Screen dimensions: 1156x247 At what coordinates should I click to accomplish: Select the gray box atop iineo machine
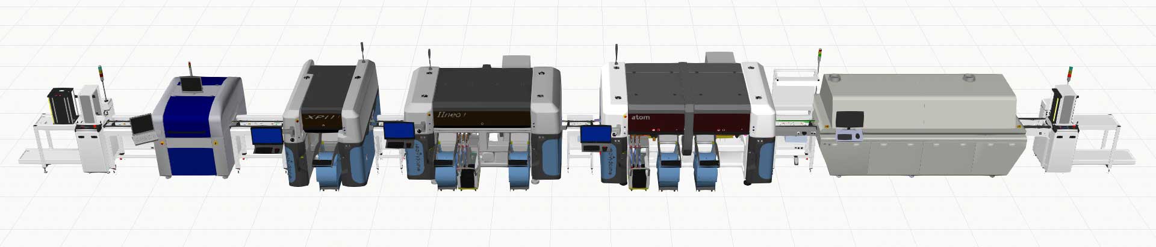[x=515, y=61]
